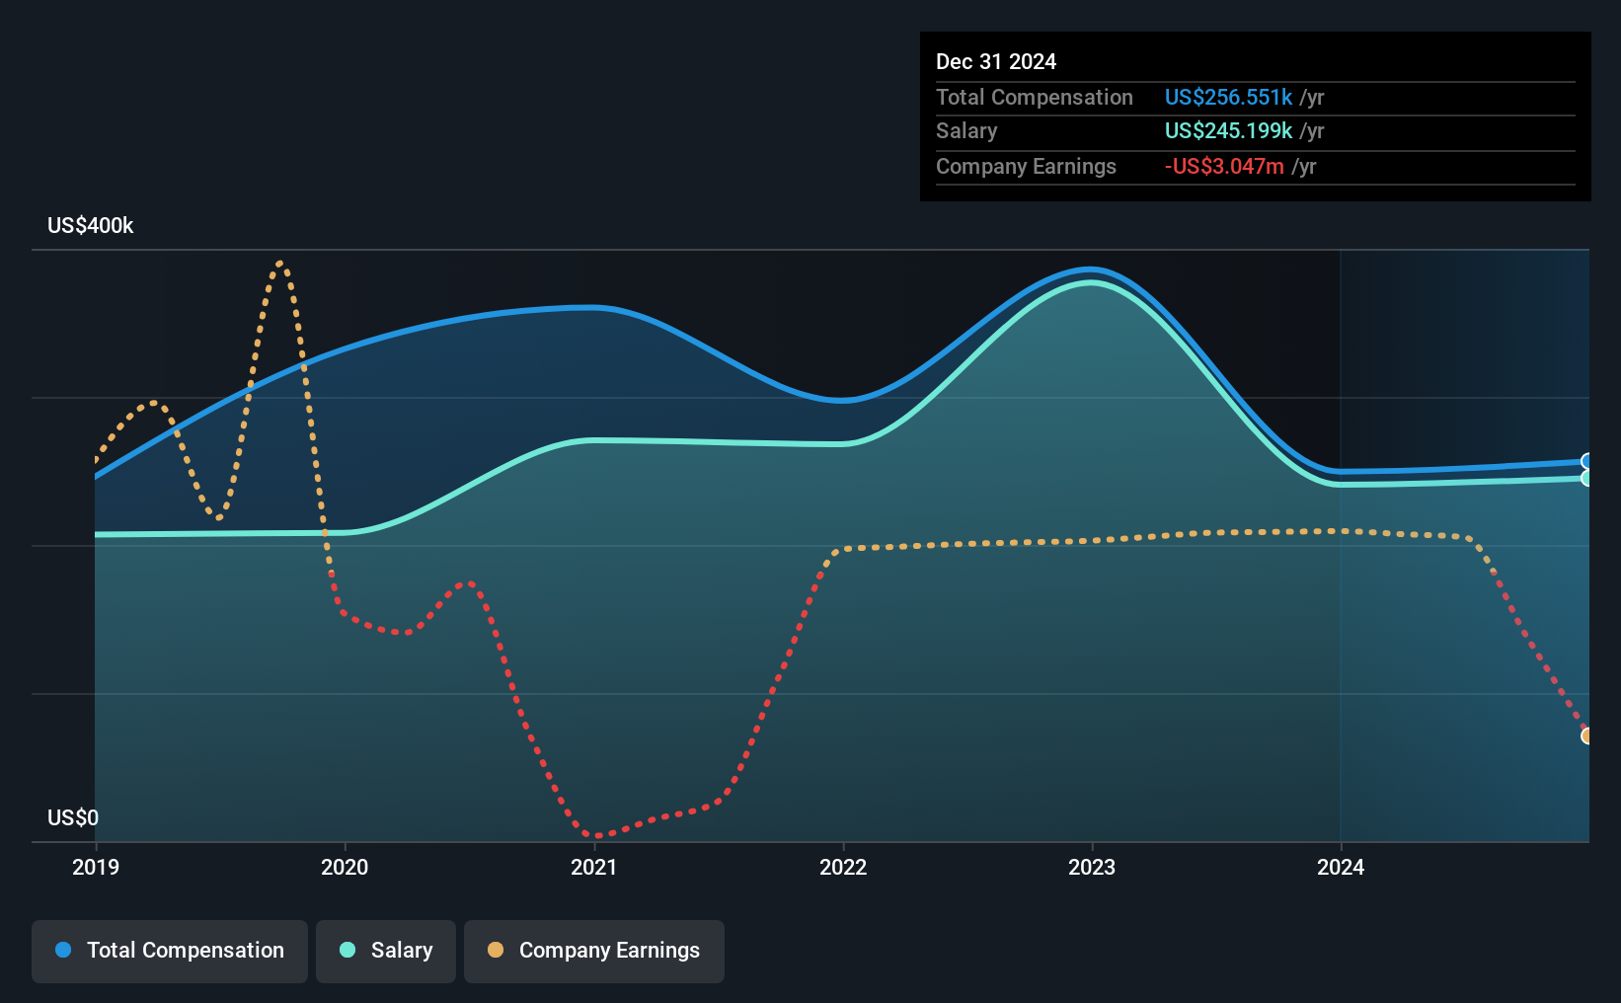The height and width of the screenshot is (1003, 1621).
Task: Select the teal Salary end-point marker
Action: point(1587,478)
